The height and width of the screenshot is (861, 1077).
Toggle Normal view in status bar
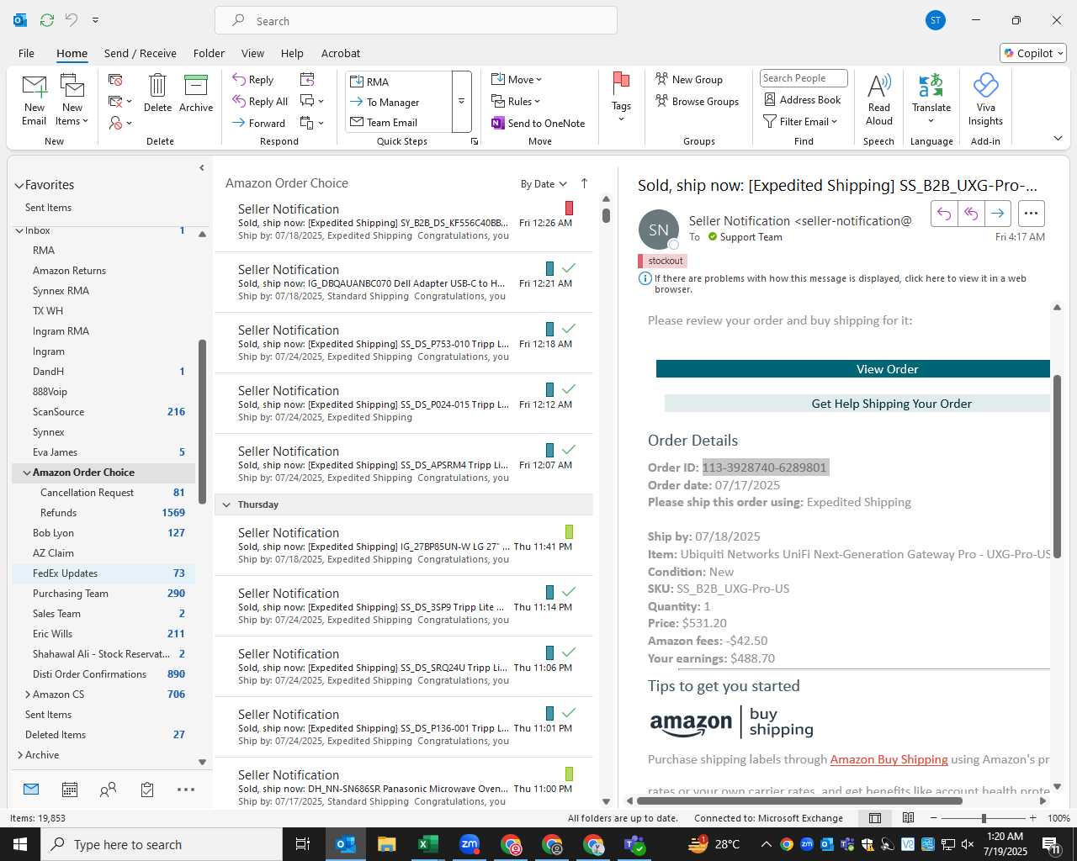click(875, 818)
